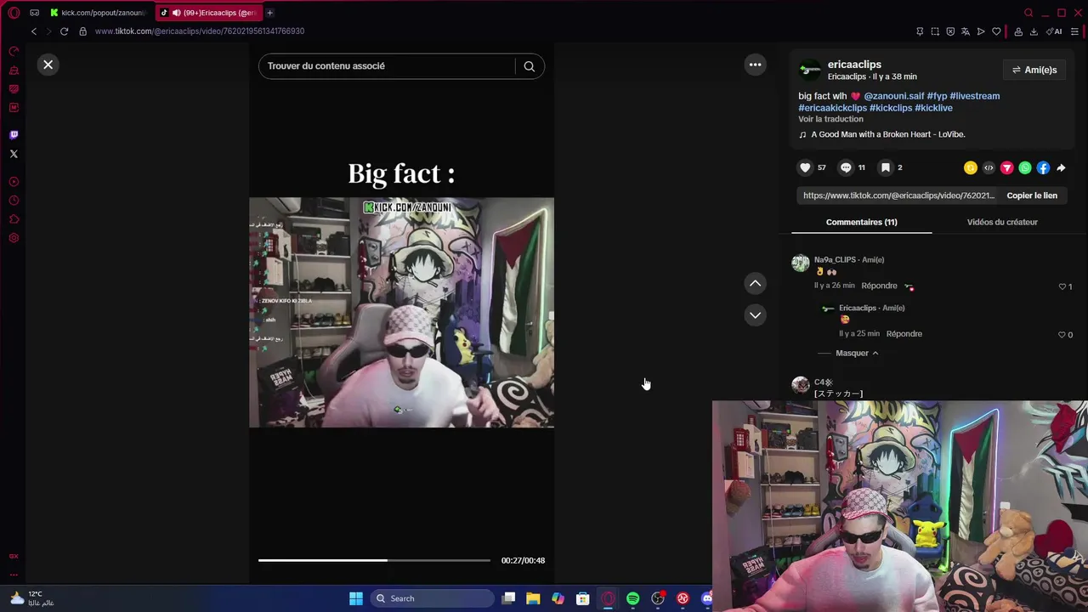The image size is (1088, 612).
Task: Open a new browser tab
Action: click(269, 13)
